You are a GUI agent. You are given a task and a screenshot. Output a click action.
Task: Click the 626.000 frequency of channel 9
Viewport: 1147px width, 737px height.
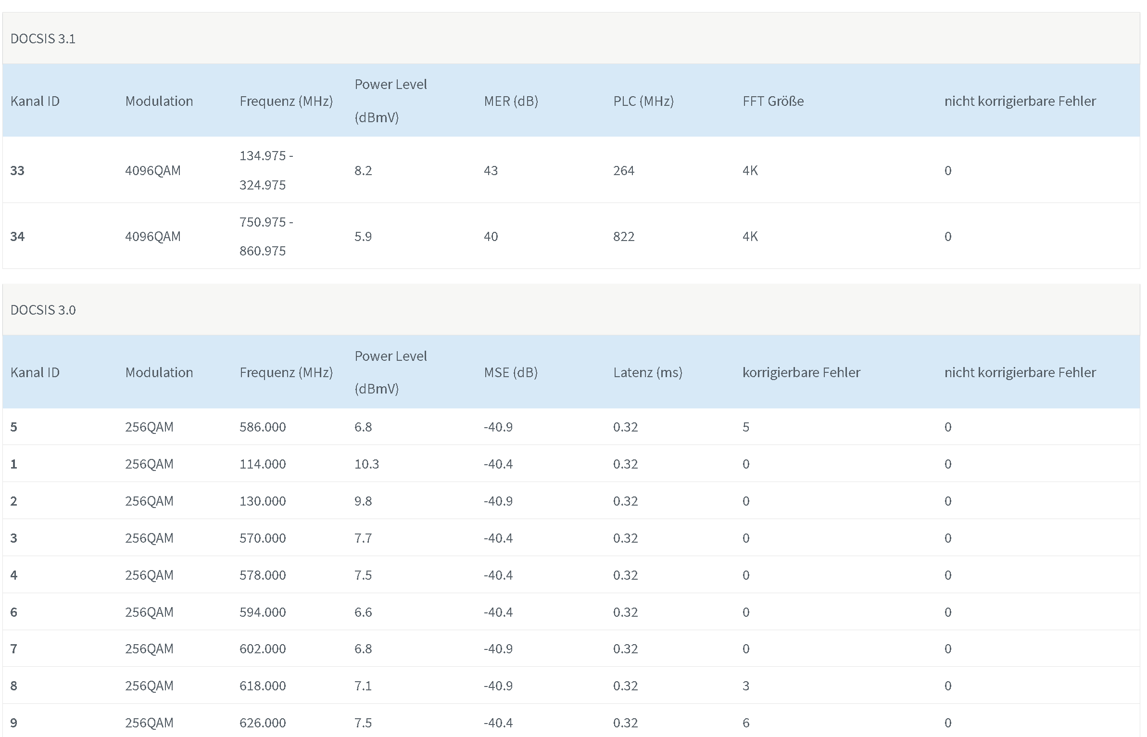(x=263, y=723)
